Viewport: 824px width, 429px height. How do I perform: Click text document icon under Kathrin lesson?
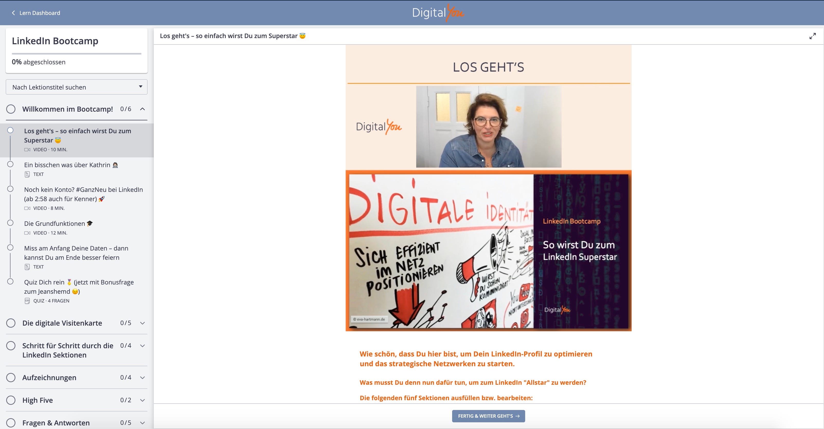point(27,174)
